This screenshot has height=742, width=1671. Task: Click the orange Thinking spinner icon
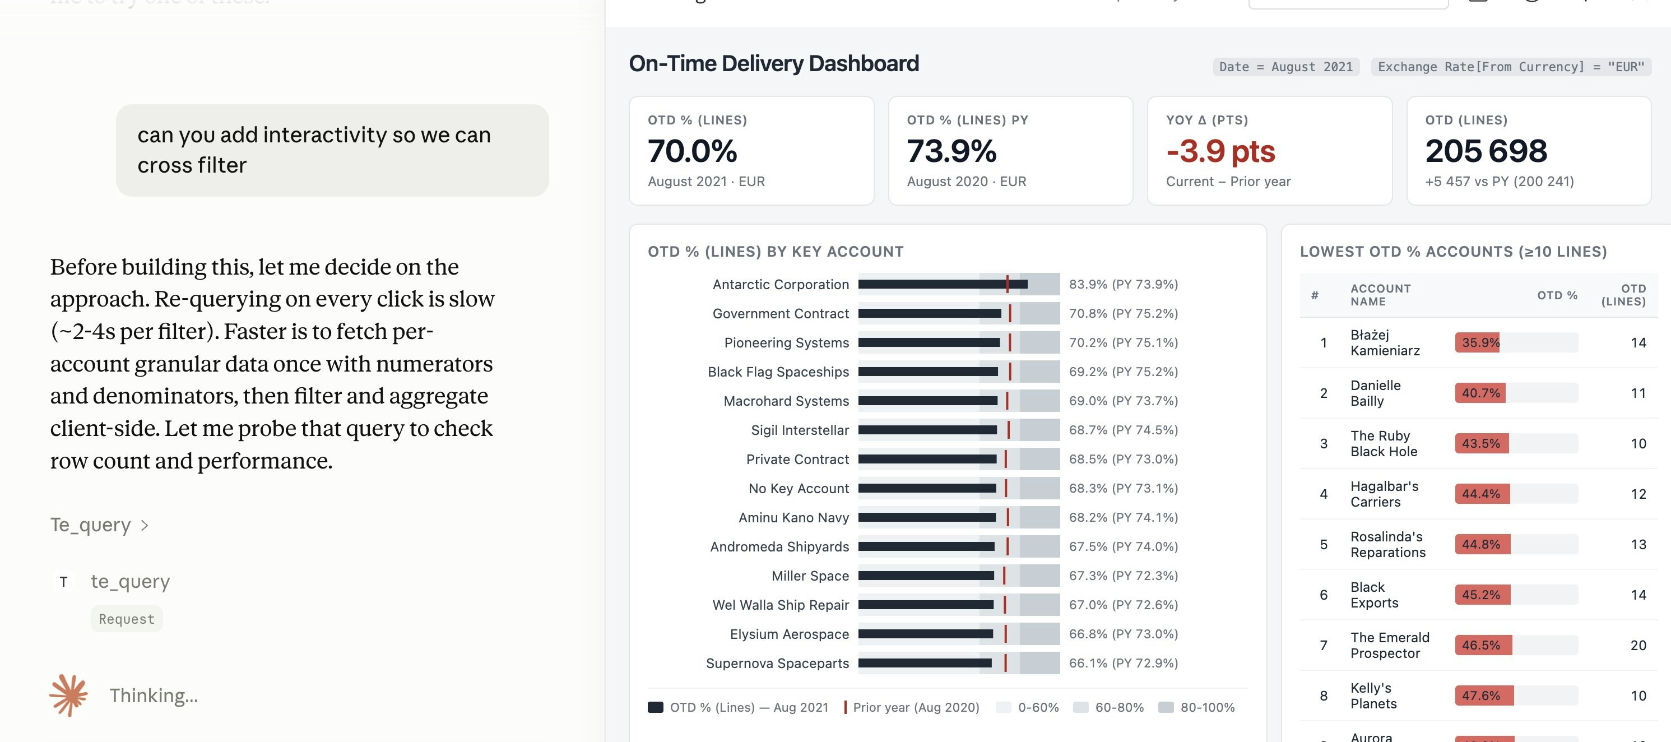(69, 695)
